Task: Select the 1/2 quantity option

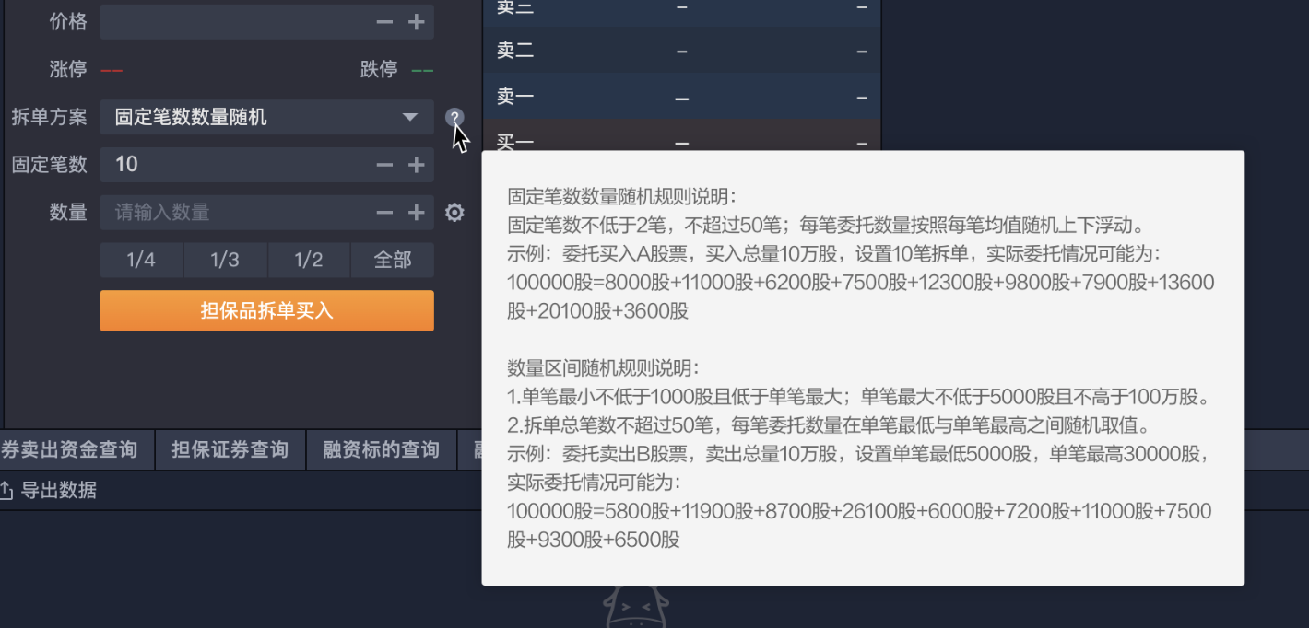Action: [309, 260]
